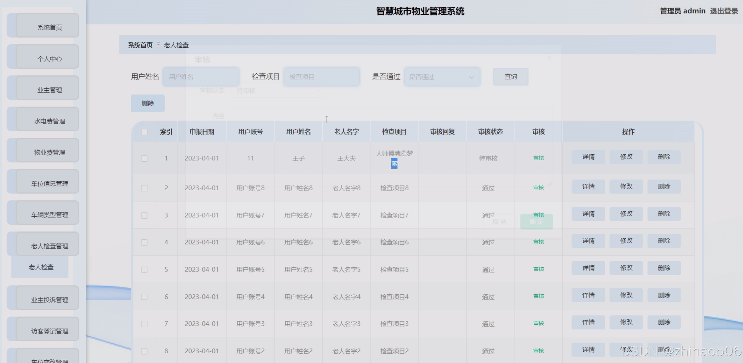Click green 审核 link in row 5
The height and width of the screenshot is (363, 743).
(x=538, y=269)
